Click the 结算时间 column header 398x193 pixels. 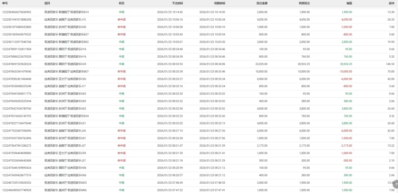coord(209,3)
